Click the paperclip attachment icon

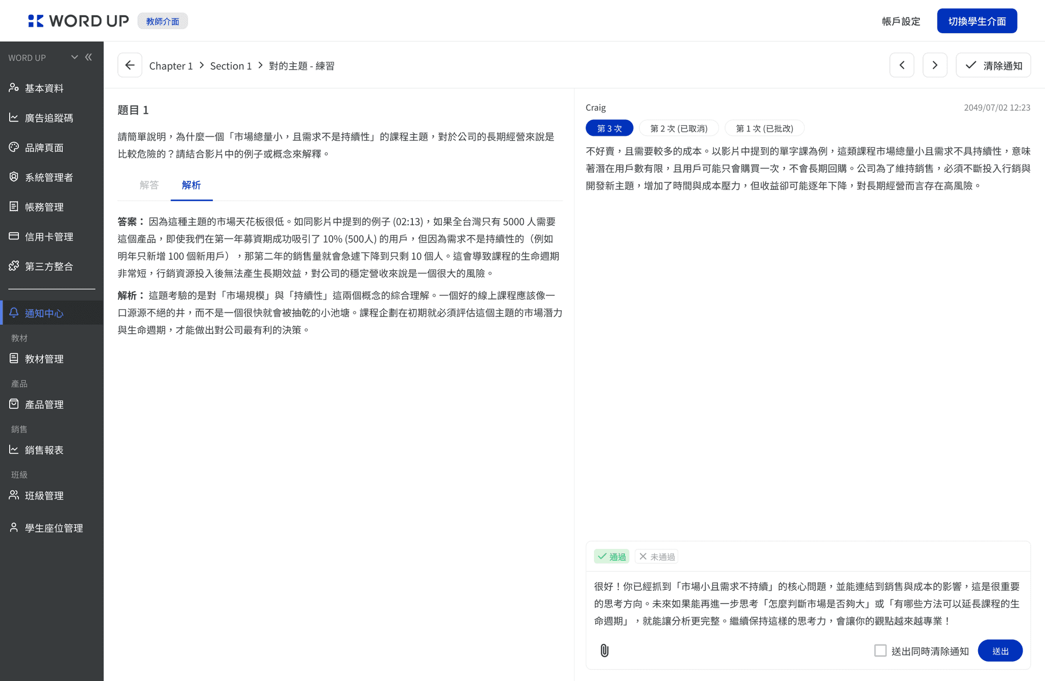604,650
